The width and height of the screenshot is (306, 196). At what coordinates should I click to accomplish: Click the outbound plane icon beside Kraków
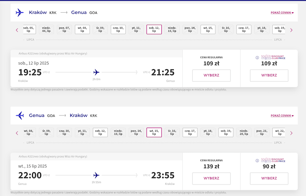coord(20,13)
